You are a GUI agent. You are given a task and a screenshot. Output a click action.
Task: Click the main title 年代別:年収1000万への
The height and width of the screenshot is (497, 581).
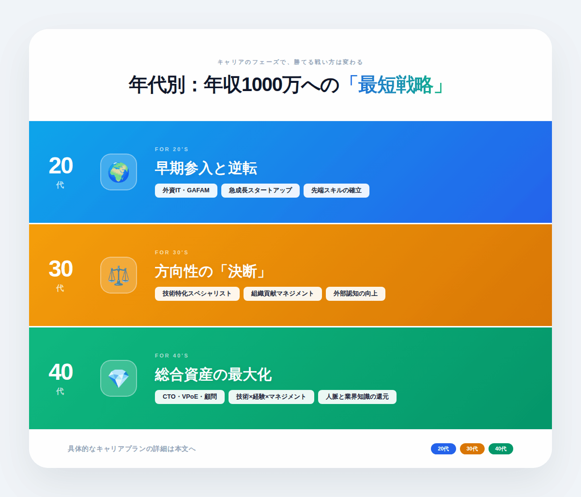pos(234,85)
